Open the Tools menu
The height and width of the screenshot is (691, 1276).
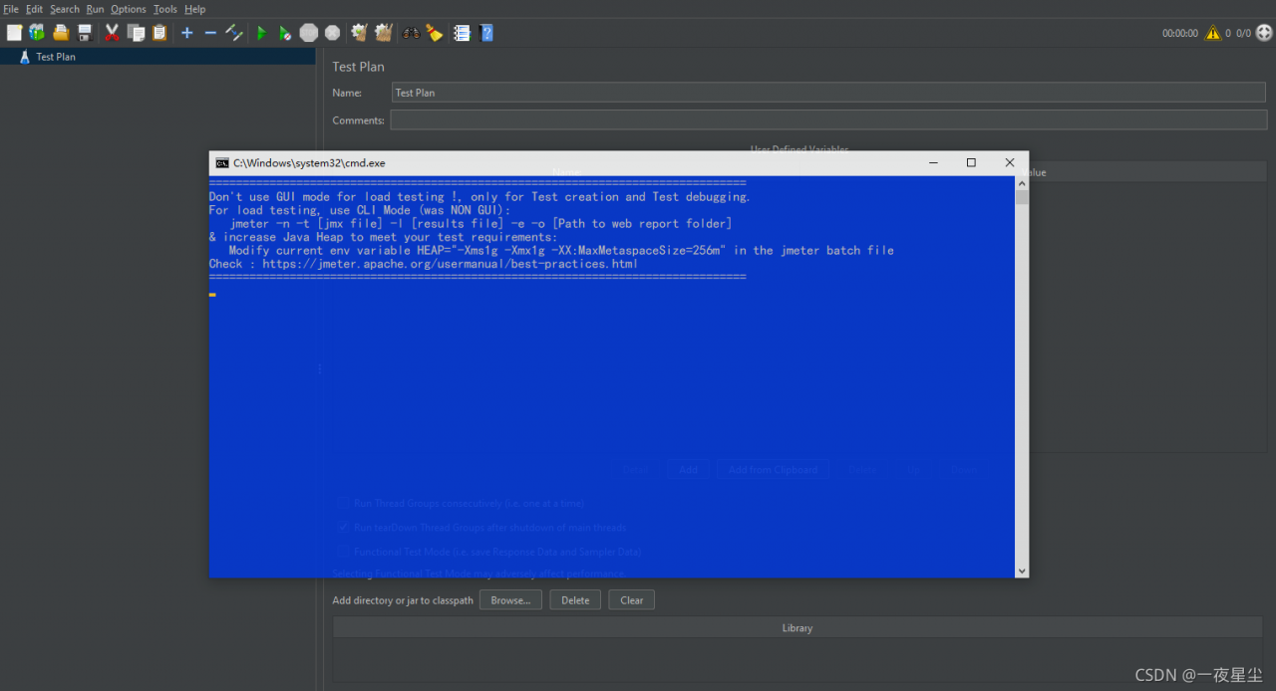point(165,9)
